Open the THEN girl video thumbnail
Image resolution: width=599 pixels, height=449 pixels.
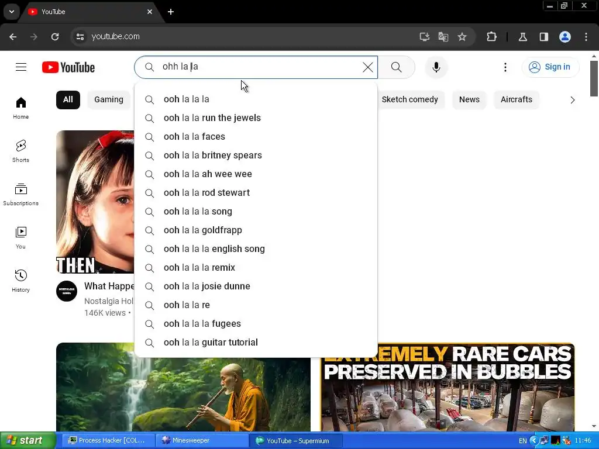point(95,202)
